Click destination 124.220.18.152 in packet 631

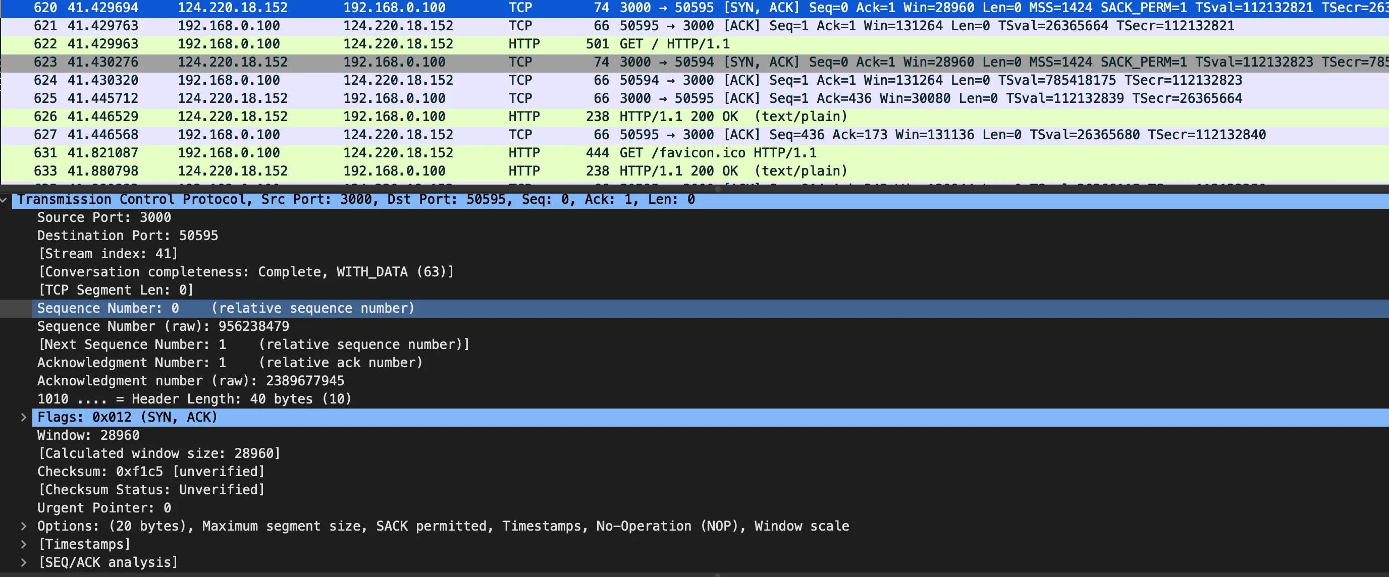coord(398,153)
